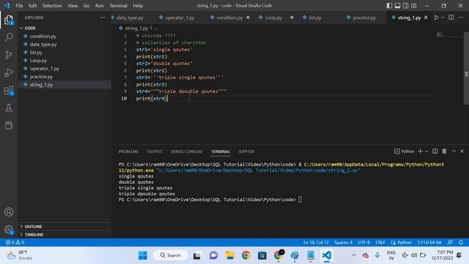Image resolution: width=469 pixels, height=264 pixels.
Task: Open the Selection menu
Action: coord(52,6)
